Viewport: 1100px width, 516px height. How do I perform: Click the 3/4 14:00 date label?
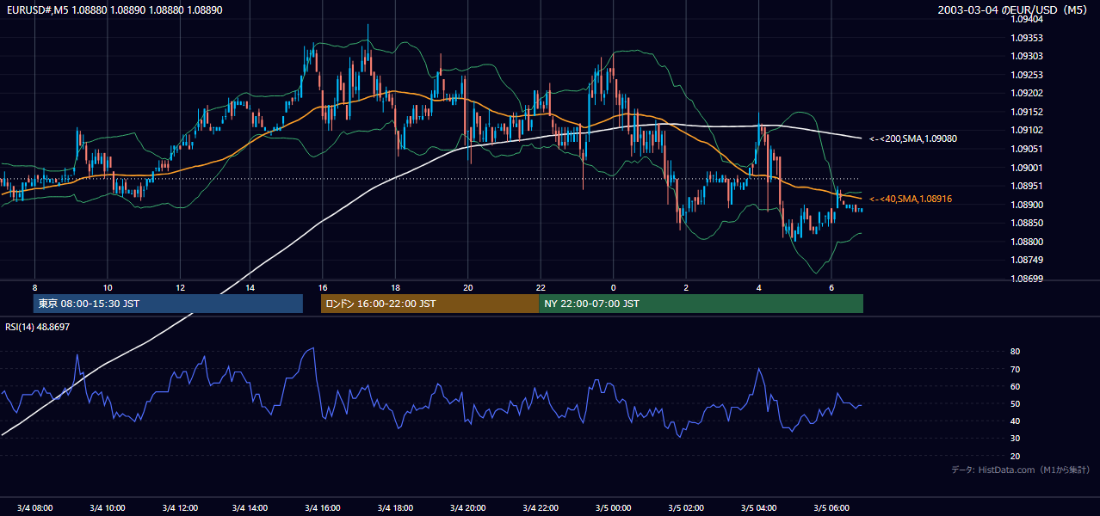tap(251, 507)
